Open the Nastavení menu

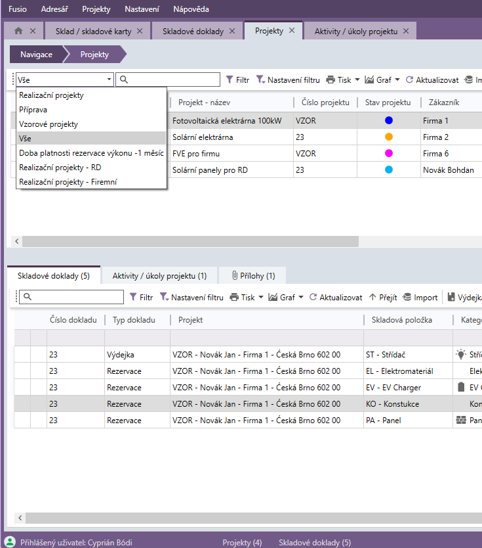(x=142, y=9)
